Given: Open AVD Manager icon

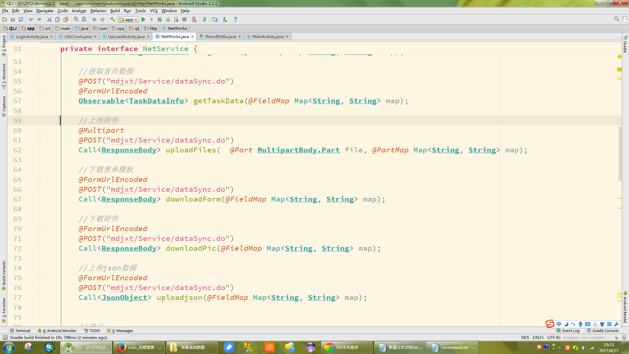Looking at the screenshot, I should tap(195, 20).
